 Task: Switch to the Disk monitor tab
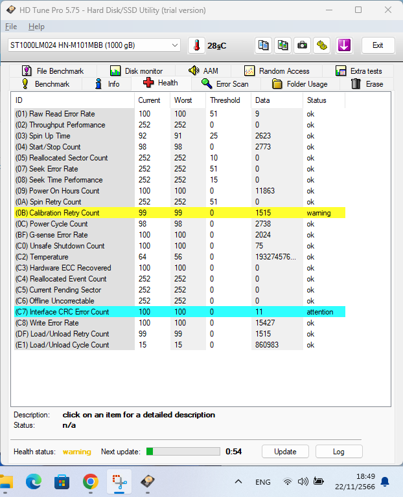(x=137, y=71)
